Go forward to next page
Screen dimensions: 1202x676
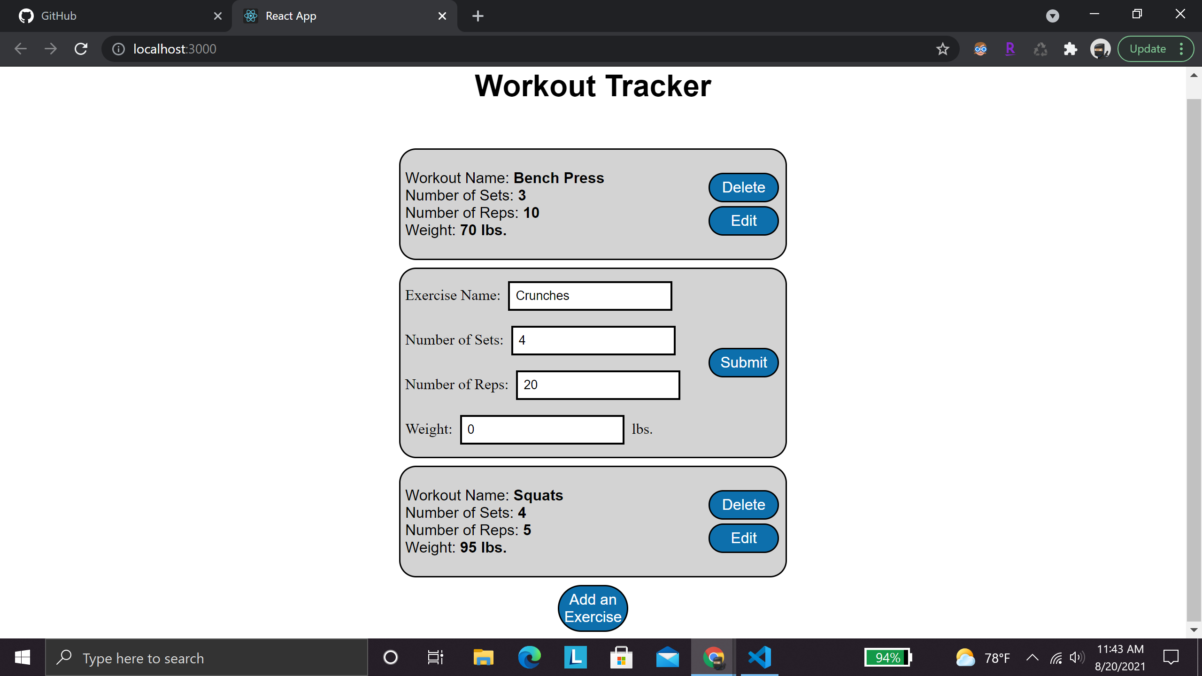[x=51, y=49]
